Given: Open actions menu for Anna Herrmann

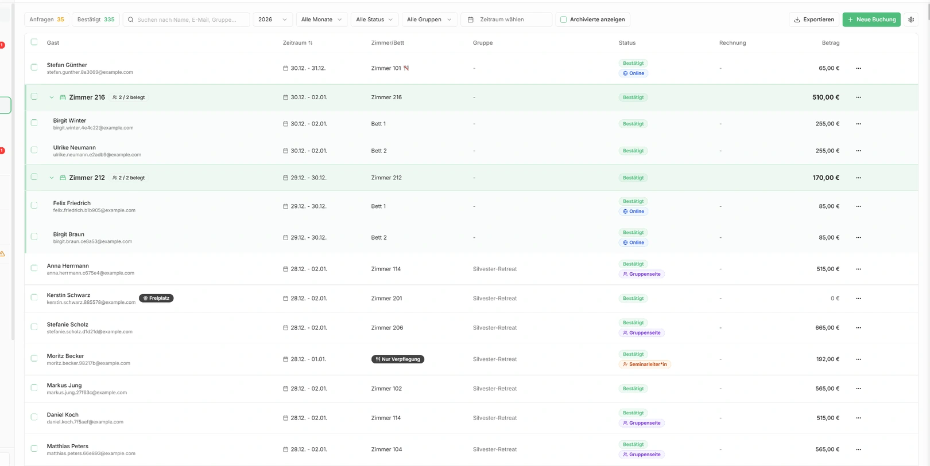Looking at the screenshot, I should tap(859, 269).
